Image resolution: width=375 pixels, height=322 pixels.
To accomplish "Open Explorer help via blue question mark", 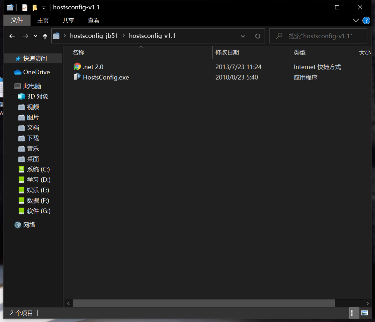I will (x=366, y=20).
